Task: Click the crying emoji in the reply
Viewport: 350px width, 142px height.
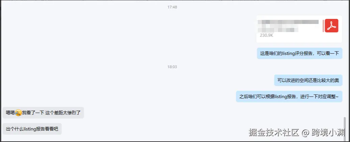Action: tap(18, 113)
